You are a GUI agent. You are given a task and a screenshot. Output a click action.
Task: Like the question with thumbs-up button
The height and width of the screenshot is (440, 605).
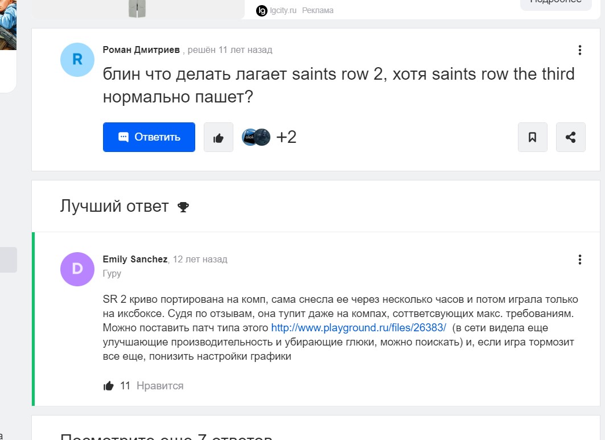[x=219, y=137]
